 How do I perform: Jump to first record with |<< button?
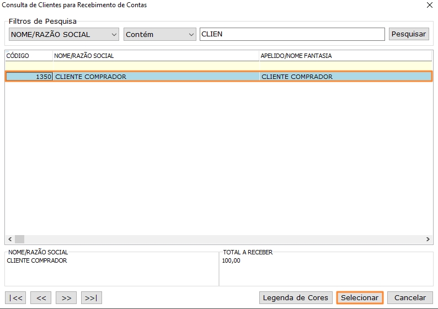(16, 298)
